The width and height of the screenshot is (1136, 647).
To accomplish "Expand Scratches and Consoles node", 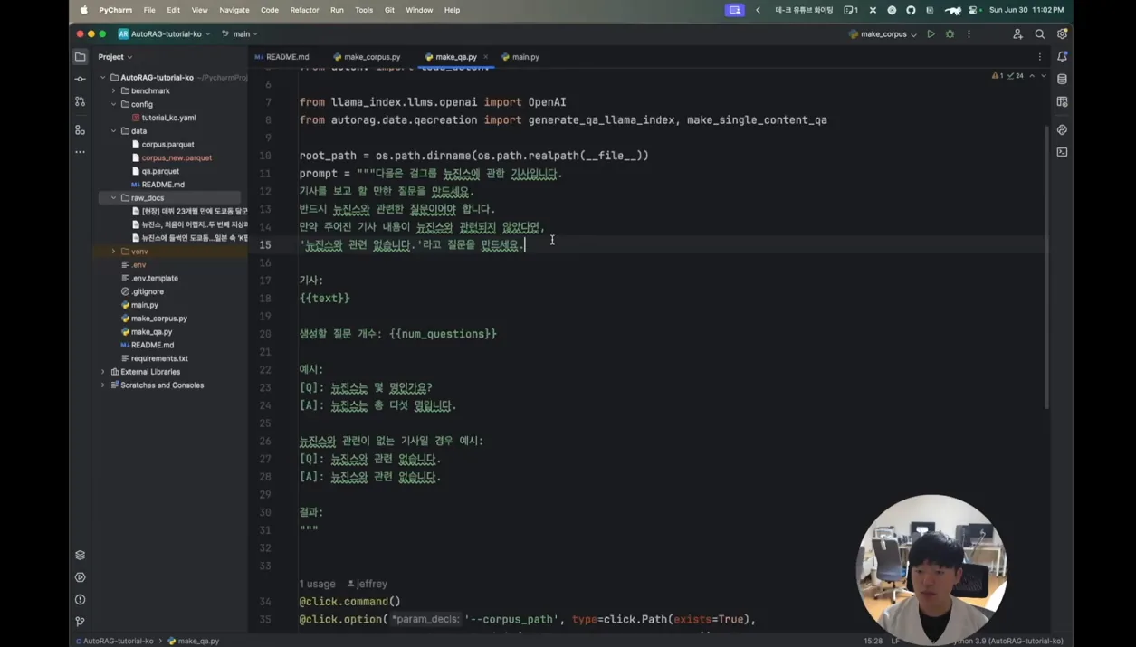I will (x=103, y=385).
